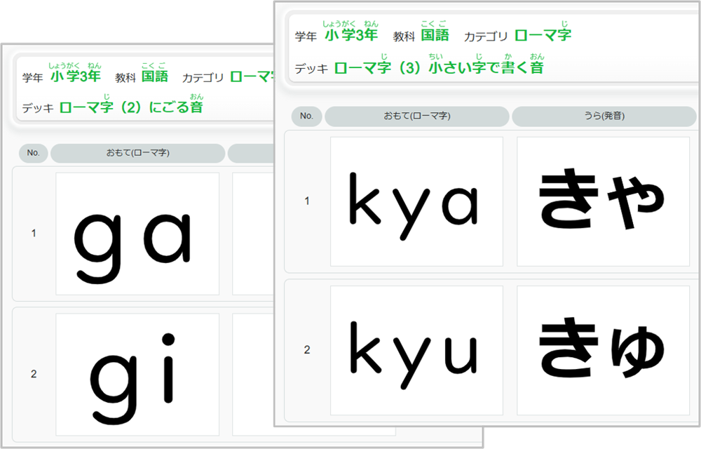Select row number 2 beside the kyu card
Viewport: 701px width, 449px height.
[x=306, y=349]
